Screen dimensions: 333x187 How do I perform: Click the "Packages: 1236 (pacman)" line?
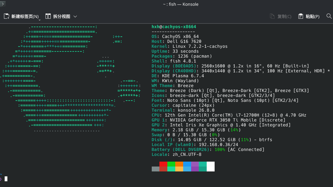pos(182,56)
